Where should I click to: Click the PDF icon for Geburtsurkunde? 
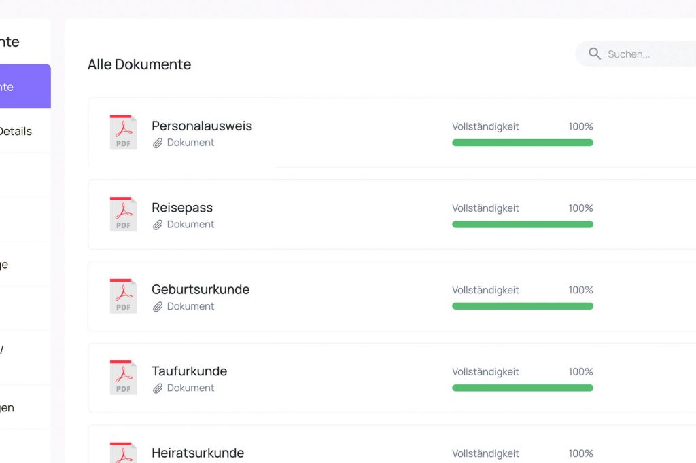pos(123,296)
